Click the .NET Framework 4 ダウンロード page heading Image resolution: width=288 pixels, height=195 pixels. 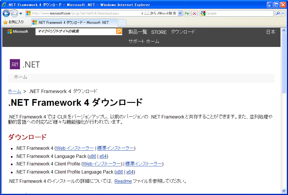coord(76,103)
